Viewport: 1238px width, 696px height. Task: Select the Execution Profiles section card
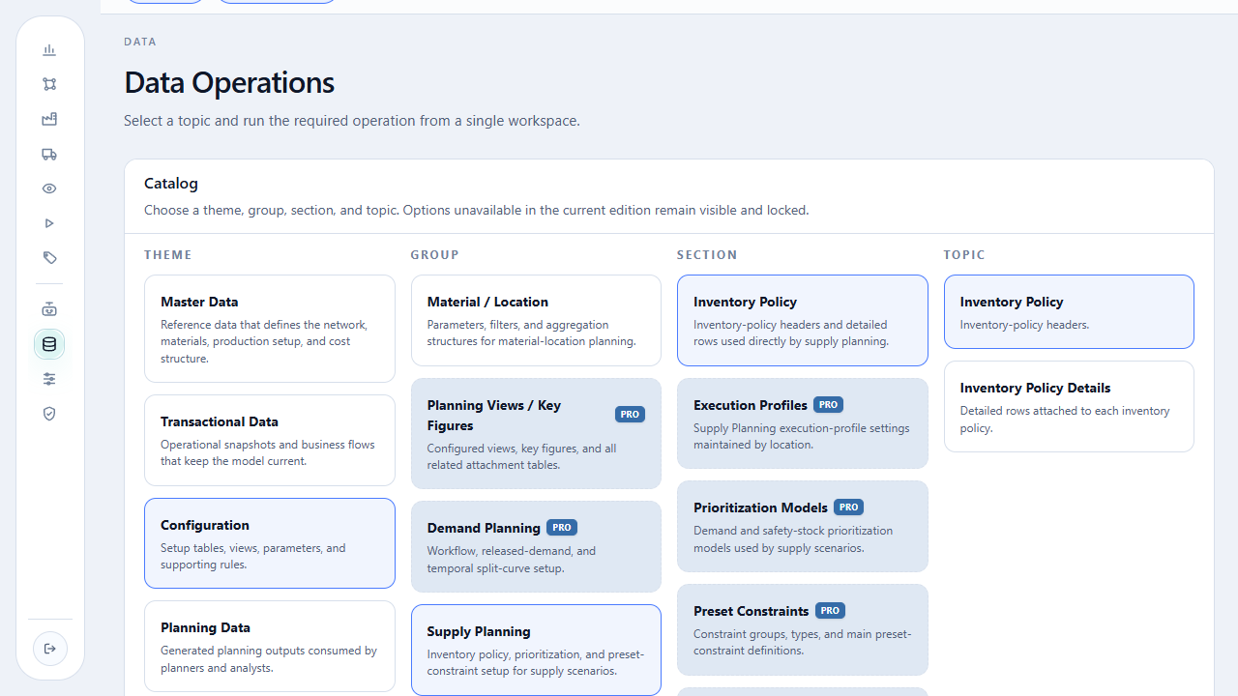pos(803,423)
